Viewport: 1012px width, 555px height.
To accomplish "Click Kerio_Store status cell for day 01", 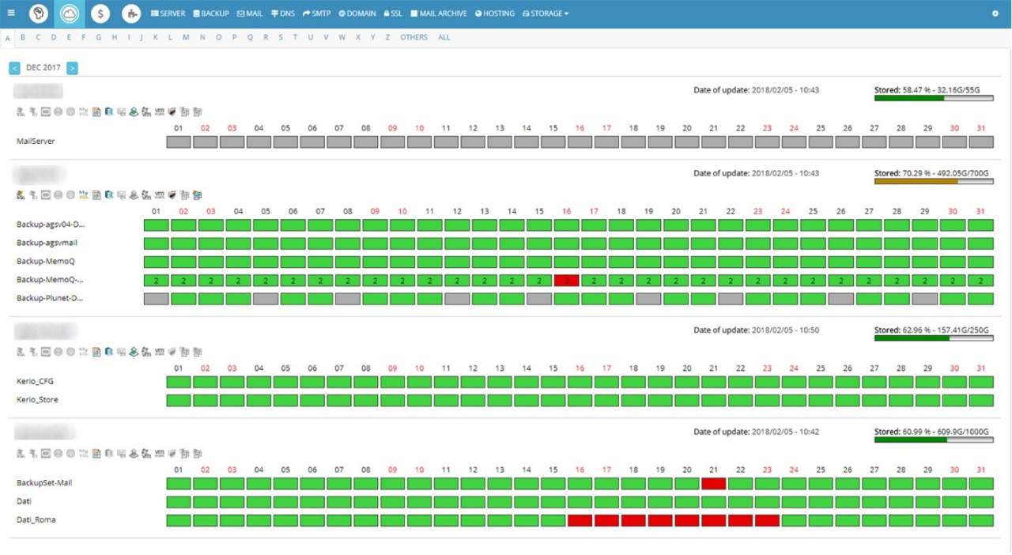I will coord(179,400).
